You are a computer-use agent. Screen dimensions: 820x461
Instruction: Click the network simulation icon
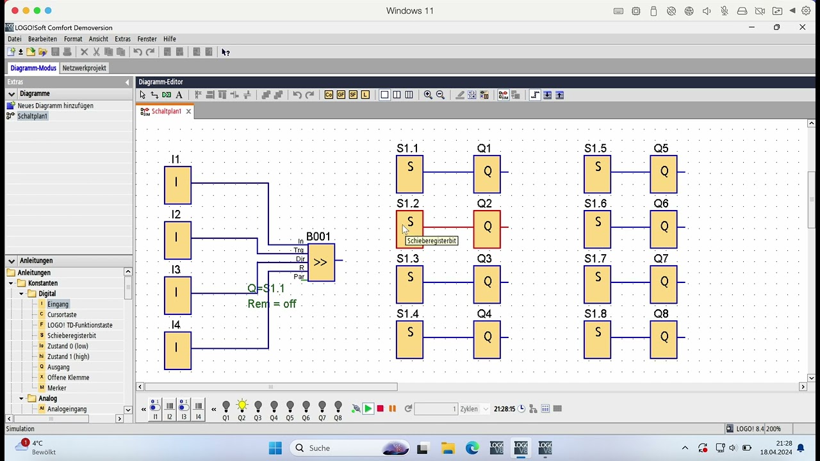[533, 408]
